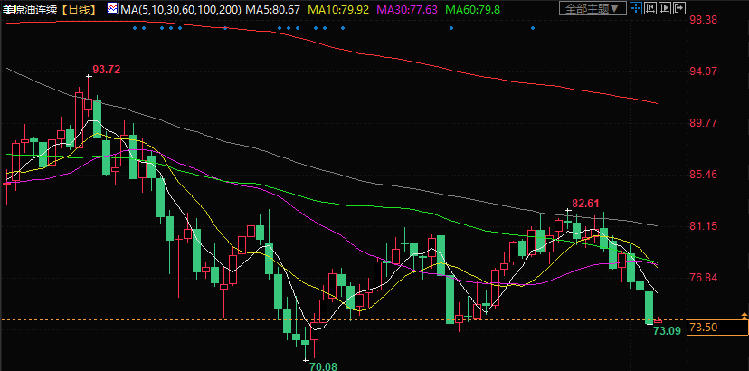Viewport: 749px width, 371px height.
Task: Select the MA10:79.92 yellow legend label
Action: tap(339, 8)
